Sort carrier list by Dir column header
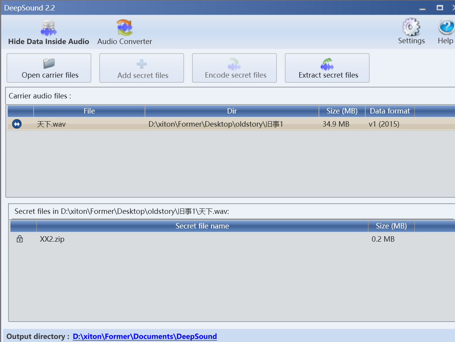The image size is (455, 342). pyautogui.click(x=232, y=111)
